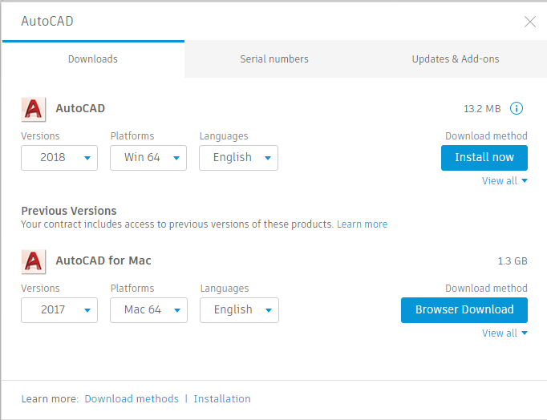Image resolution: width=547 pixels, height=420 pixels.
Task: Click the 1.3 GB file size text
Action: pyautogui.click(x=513, y=261)
